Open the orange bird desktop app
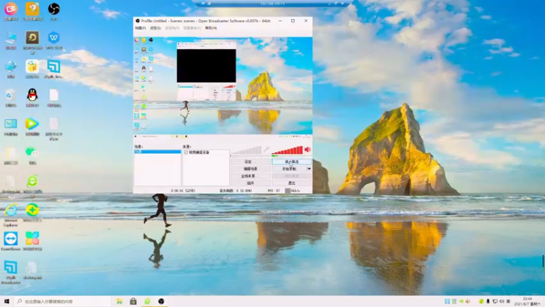Viewport: 545px width, 307px height. (32, 9)
